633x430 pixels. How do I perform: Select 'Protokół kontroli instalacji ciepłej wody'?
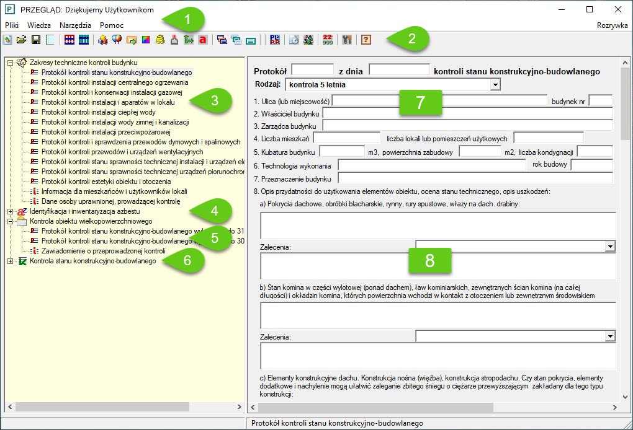pos(99,112)
